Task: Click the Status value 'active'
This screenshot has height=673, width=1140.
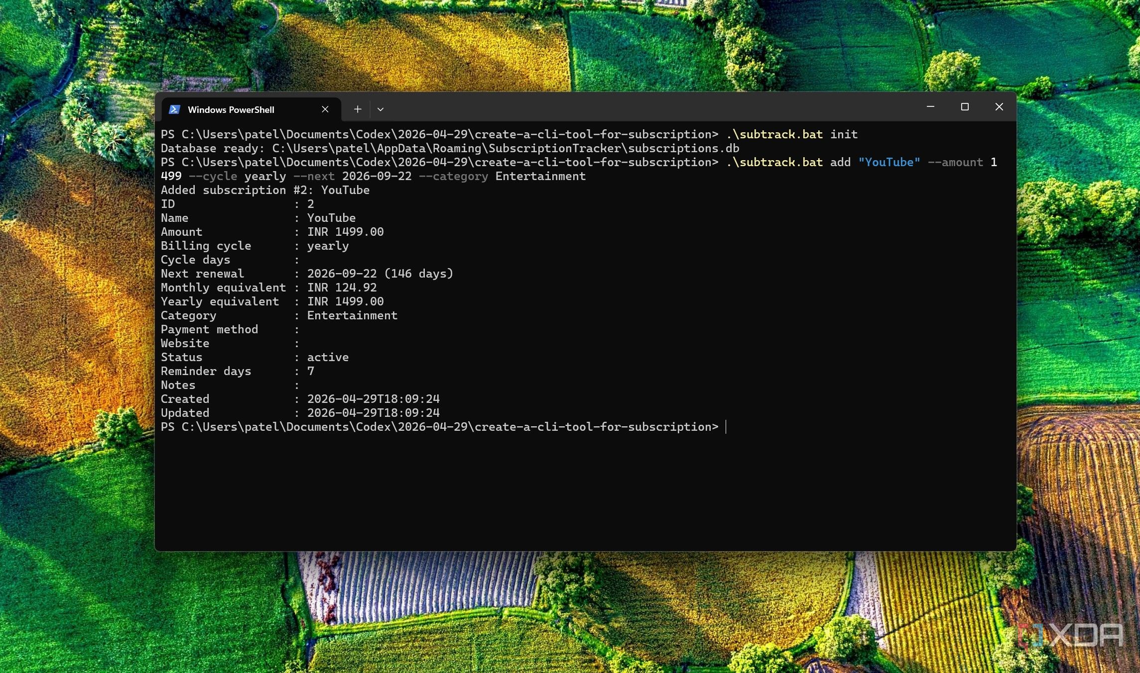Action: 328,357
